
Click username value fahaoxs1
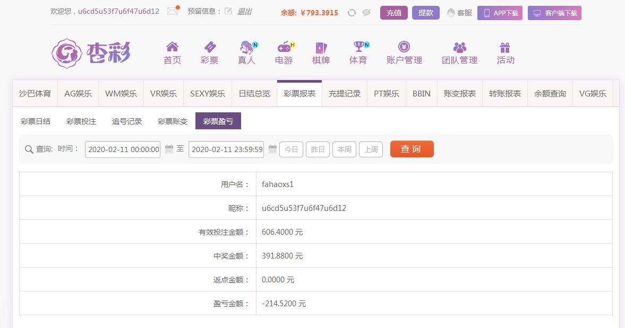tap(277, 184)
